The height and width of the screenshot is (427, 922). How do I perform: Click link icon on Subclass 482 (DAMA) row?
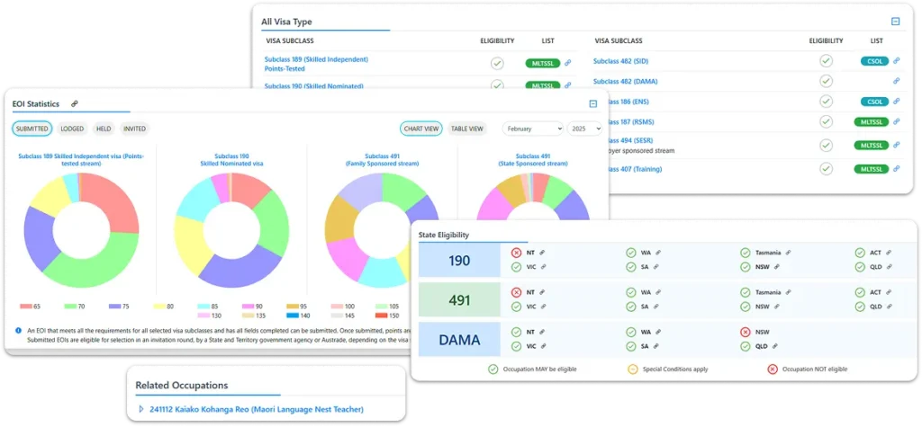point(896,81)
